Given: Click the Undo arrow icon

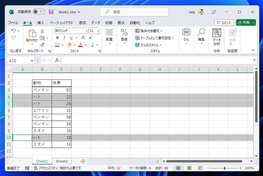Looking at the screenshot, I should [x=14, y=31].
